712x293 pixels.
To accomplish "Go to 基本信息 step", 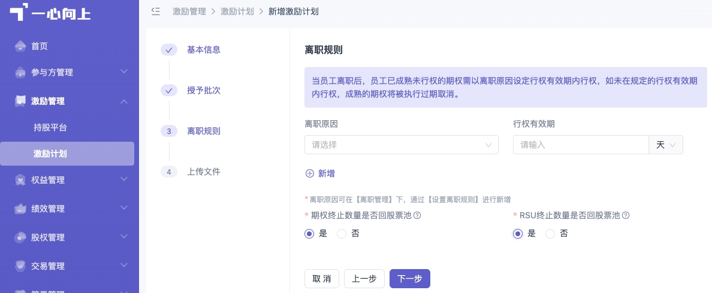I will pos(203,50).
